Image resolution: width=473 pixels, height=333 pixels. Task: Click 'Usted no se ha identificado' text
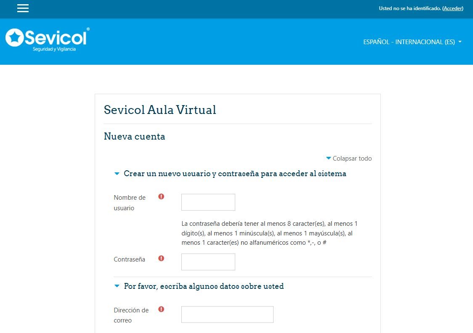click(409, 8)
